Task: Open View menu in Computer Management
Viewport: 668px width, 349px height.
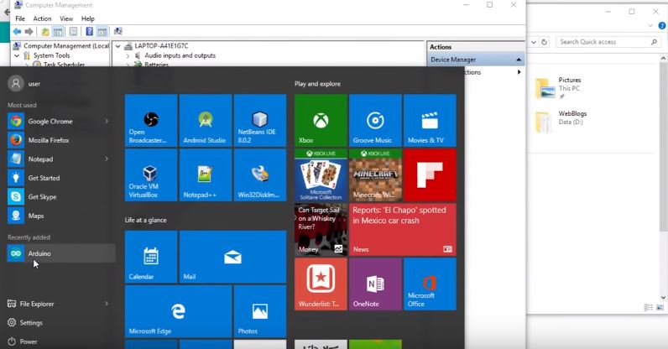Action: point(66,18)
